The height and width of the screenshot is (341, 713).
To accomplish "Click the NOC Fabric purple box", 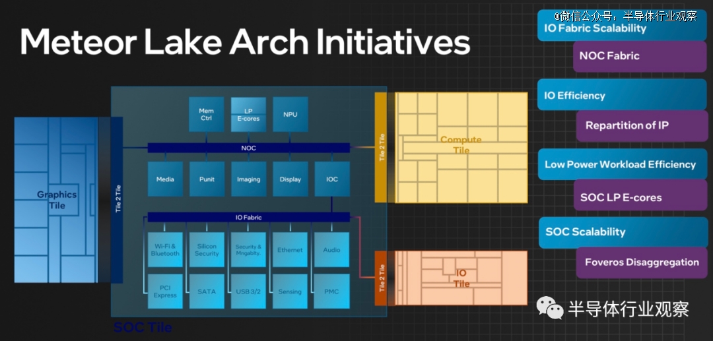I will pos(640,56).
